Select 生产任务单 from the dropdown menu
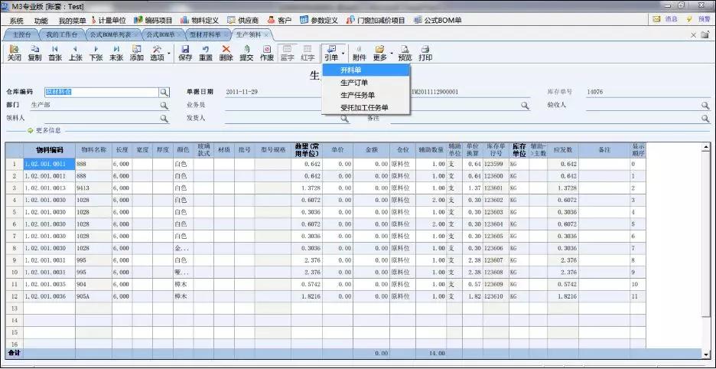Viewport: 716px width, 369px height. click(366, 95)
